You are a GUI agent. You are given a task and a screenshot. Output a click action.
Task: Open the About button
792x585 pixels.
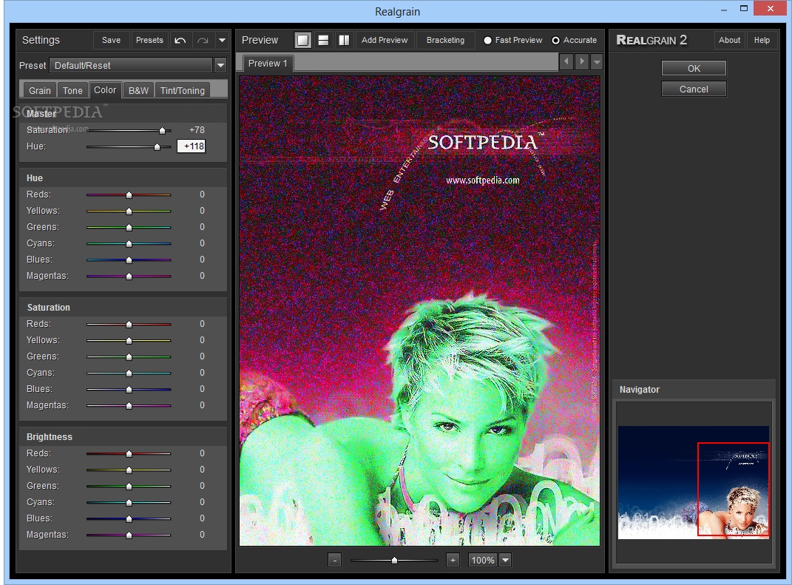click(729, 41)
